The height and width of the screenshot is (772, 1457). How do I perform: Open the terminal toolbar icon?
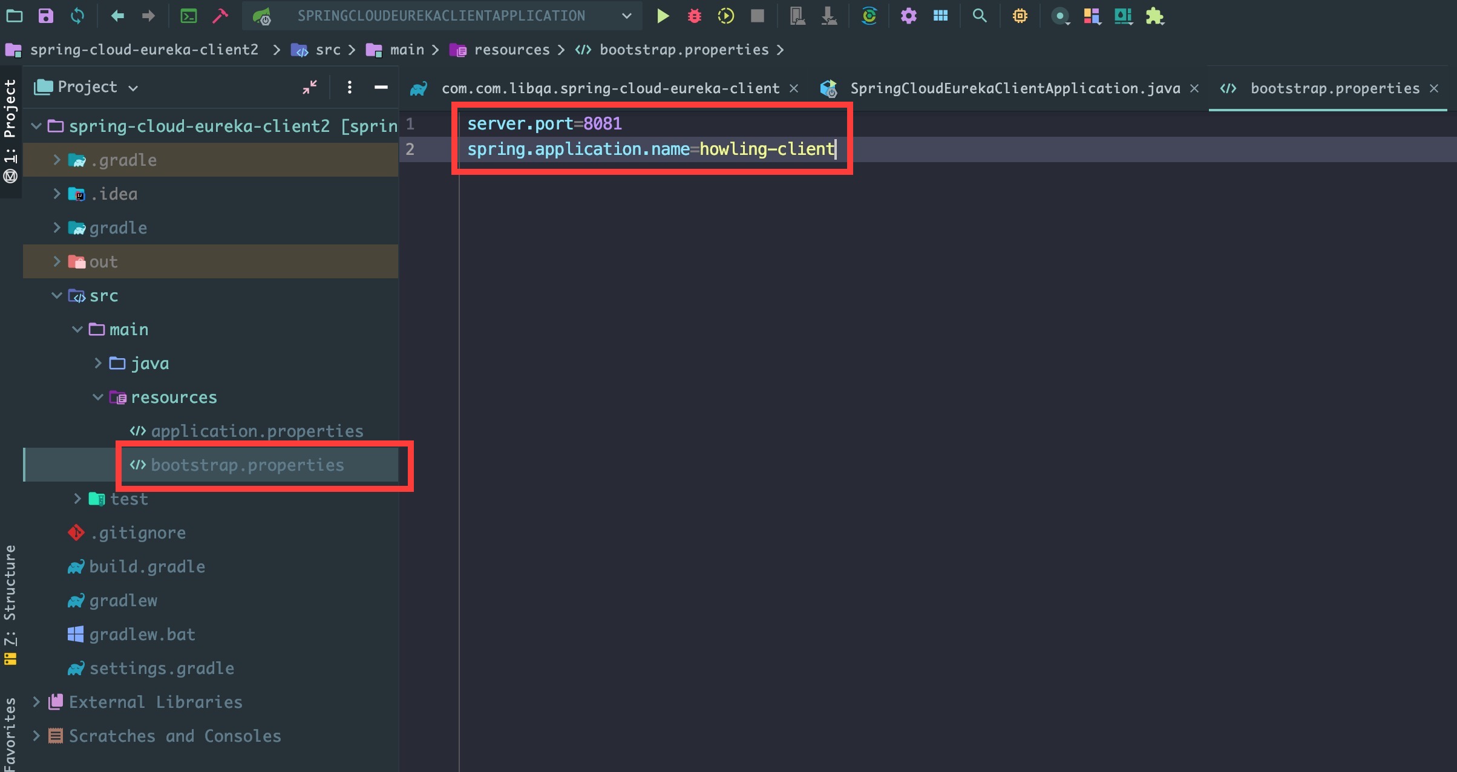(x=189, y=16)
